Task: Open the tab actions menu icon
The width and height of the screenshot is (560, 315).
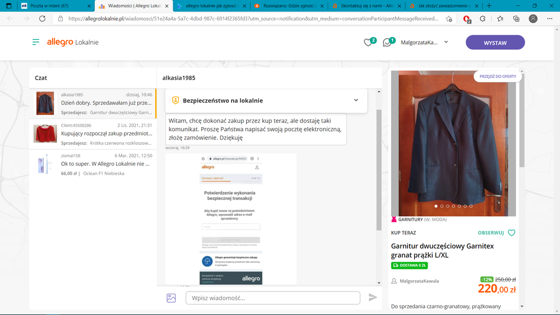Action: point(8,6)
